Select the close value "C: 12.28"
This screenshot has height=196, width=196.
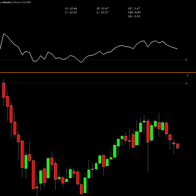pos(71,13)
